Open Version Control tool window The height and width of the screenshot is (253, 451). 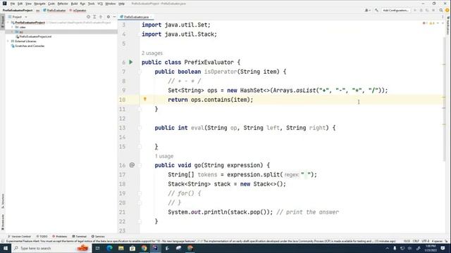coord(19,237)
